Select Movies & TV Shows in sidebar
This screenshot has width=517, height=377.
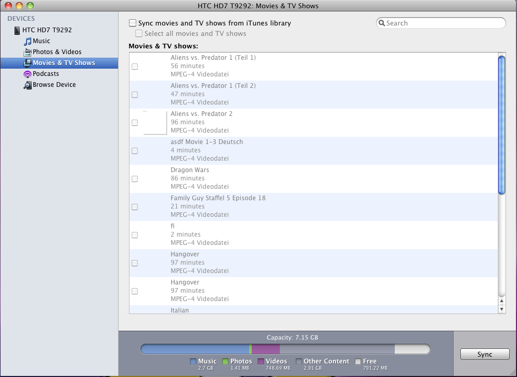(59, 63)
